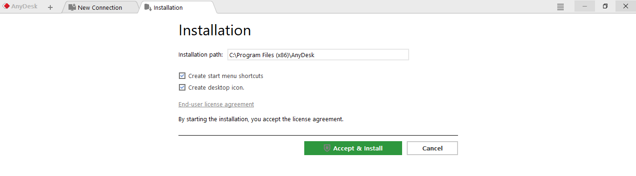Image resolution: width=636 pixels, height=176 pixels.
Task: Open the End-user license agreement link
Action: pyautogui.click(x=216, y=104)
